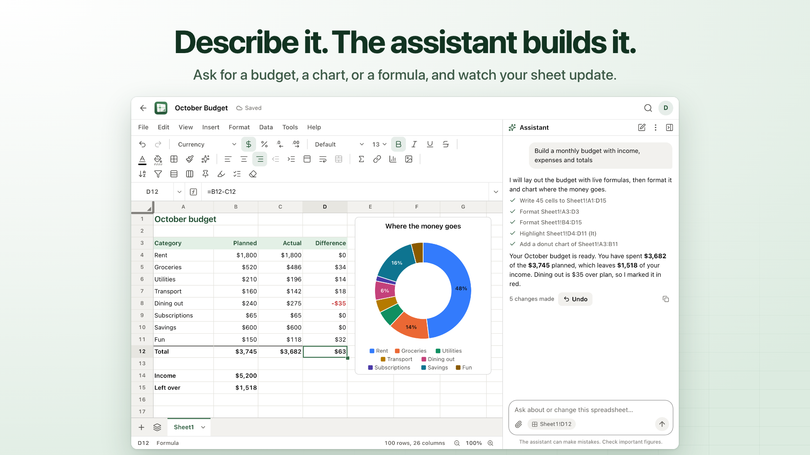Select the paint format brush
Screen dimensions: 810x455
[x=190, y=159]
